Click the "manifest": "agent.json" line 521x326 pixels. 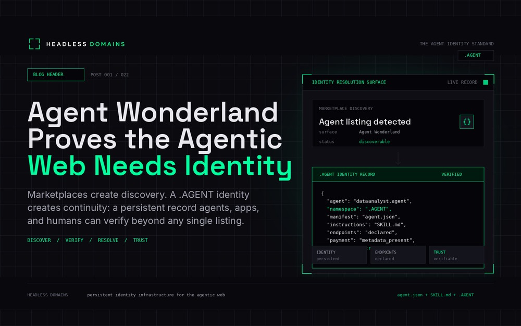364,217
